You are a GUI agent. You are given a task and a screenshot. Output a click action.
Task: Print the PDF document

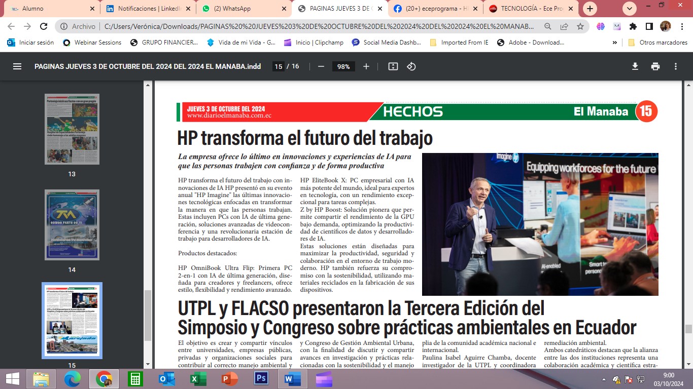pyautogui.click(x=655, y=66)
